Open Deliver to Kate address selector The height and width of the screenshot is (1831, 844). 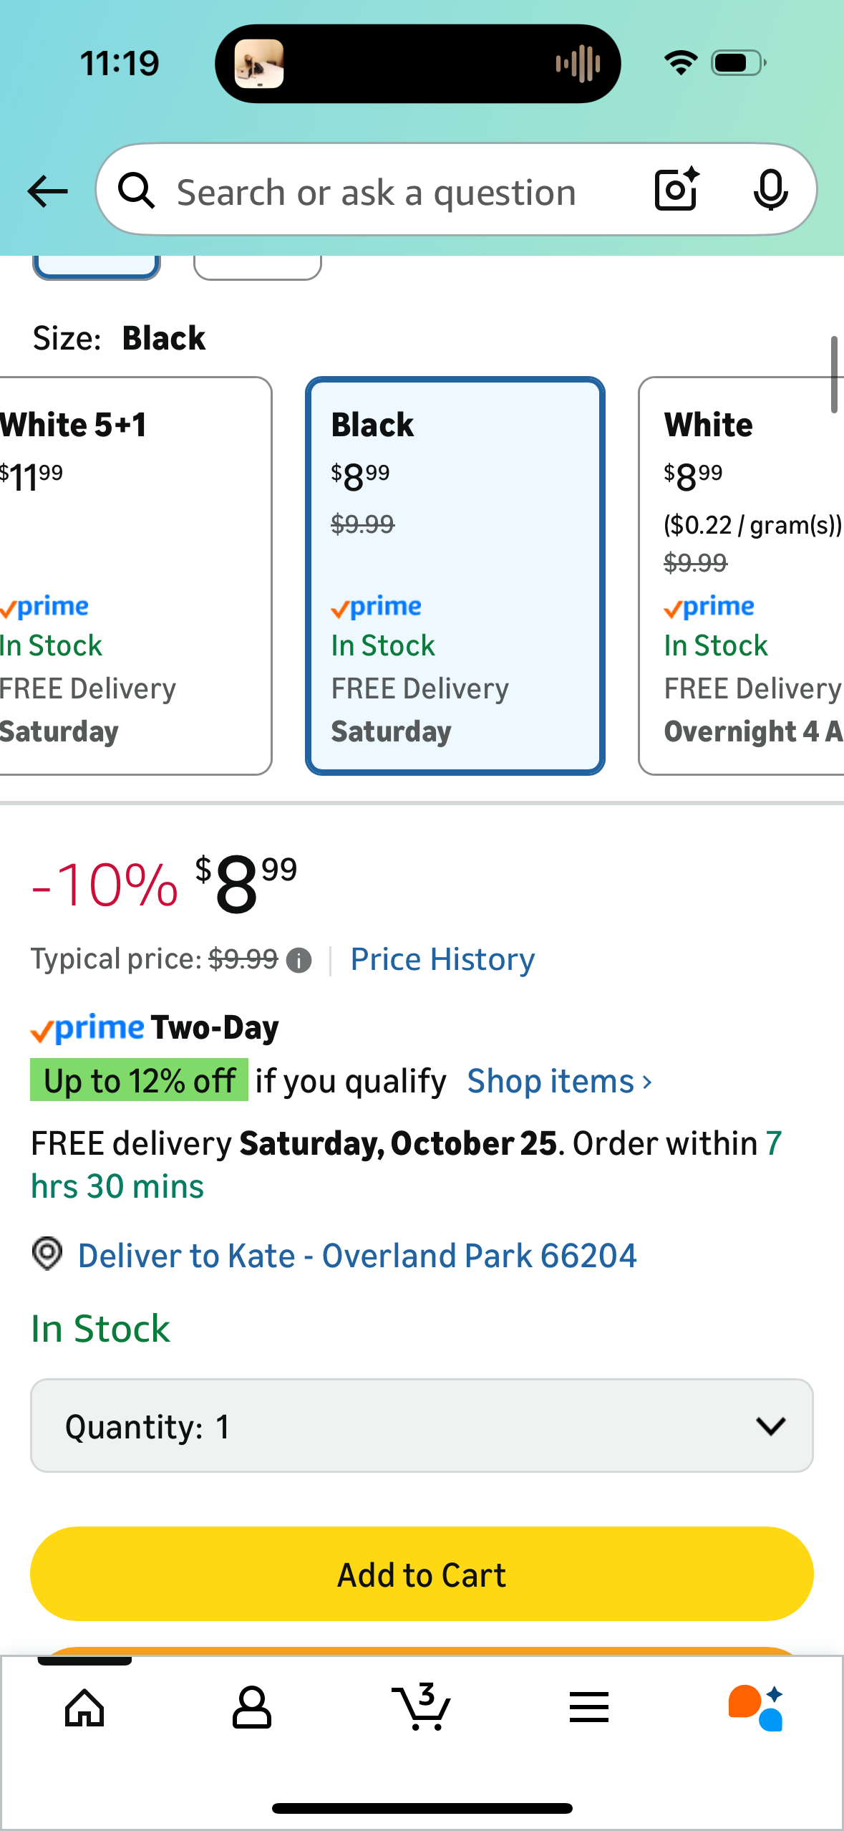coord(356,1256)
